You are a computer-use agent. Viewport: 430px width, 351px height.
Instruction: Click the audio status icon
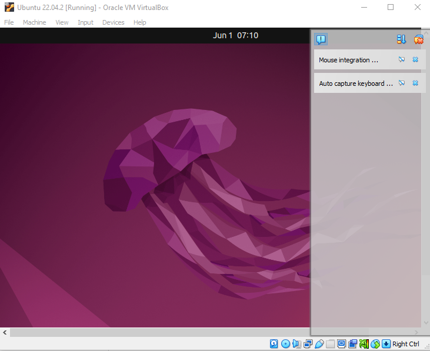point(296,343)
